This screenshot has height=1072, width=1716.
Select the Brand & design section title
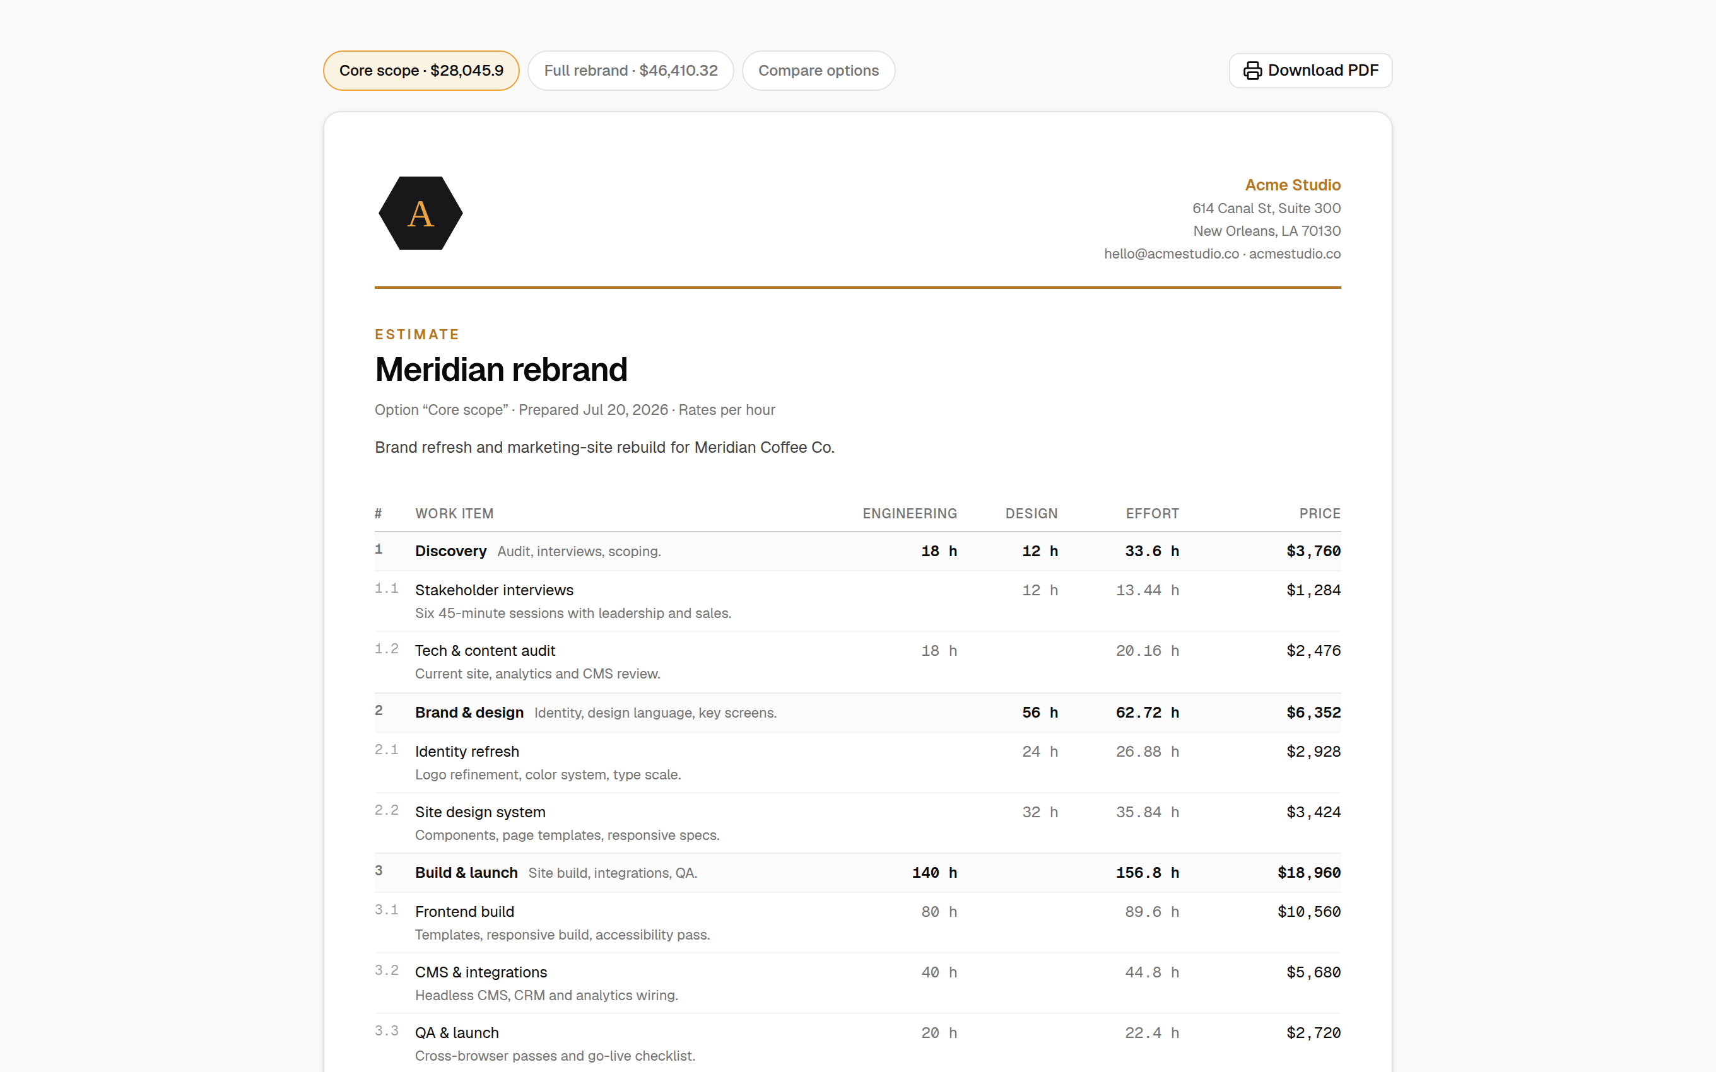[469, 713]
